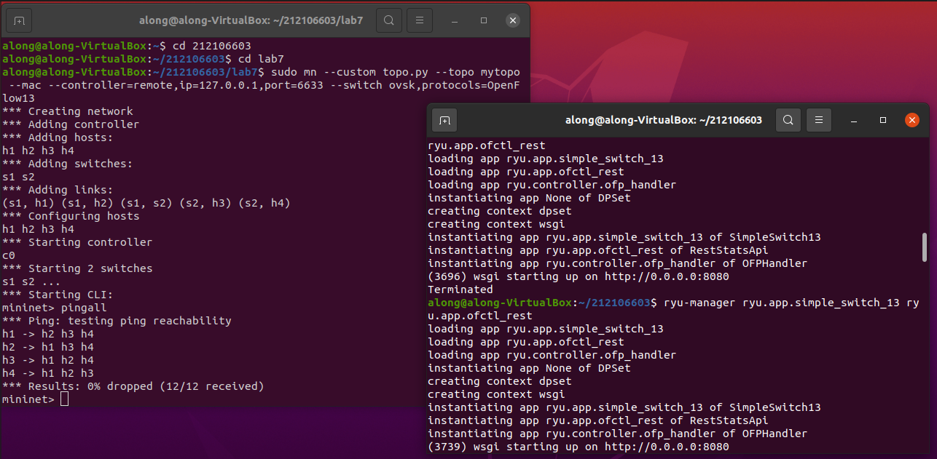The height and width of the screenshot is (459, 937).
Task: Click the '*** Ping: testing ping reachability' line
Action: click(x=117, y=321)
